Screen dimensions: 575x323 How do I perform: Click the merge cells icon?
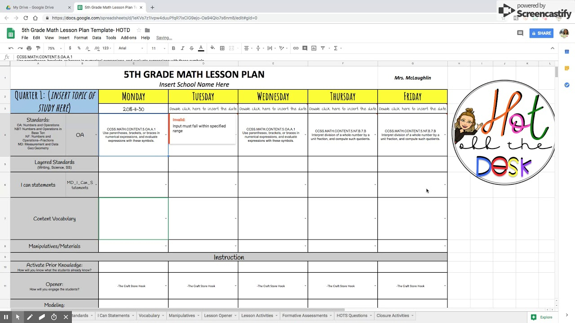coord(231,48)
